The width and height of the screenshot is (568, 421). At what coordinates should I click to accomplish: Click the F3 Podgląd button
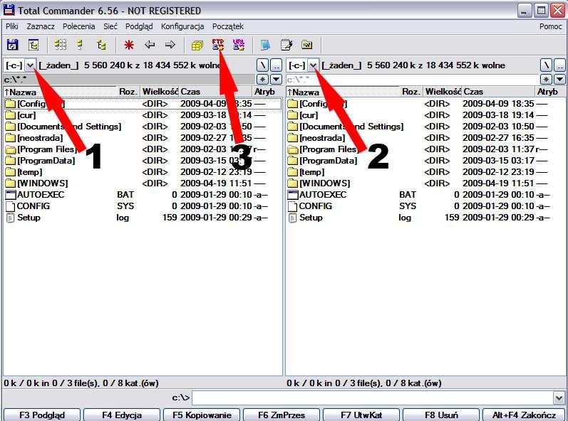coord(41,415)
